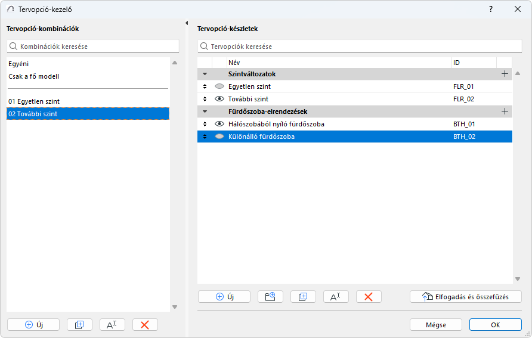Click the FLR_01 ID cell
This screenshot has height=338, width=532.
463,86
